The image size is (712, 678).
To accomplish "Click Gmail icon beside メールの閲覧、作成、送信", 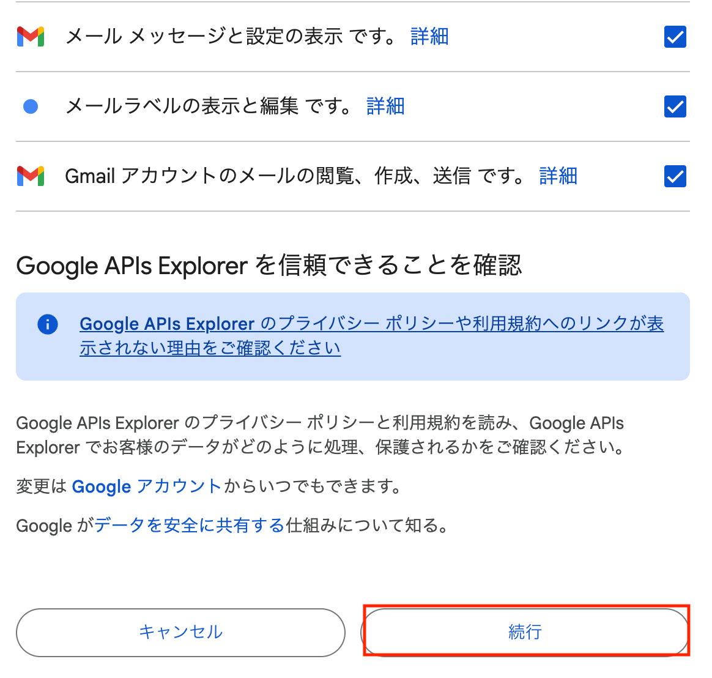I will (31, 176).
